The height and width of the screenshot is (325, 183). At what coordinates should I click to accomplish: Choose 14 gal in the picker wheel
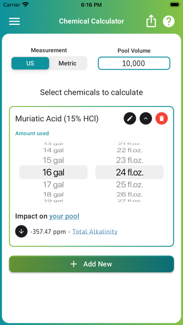tap(53, 150)
